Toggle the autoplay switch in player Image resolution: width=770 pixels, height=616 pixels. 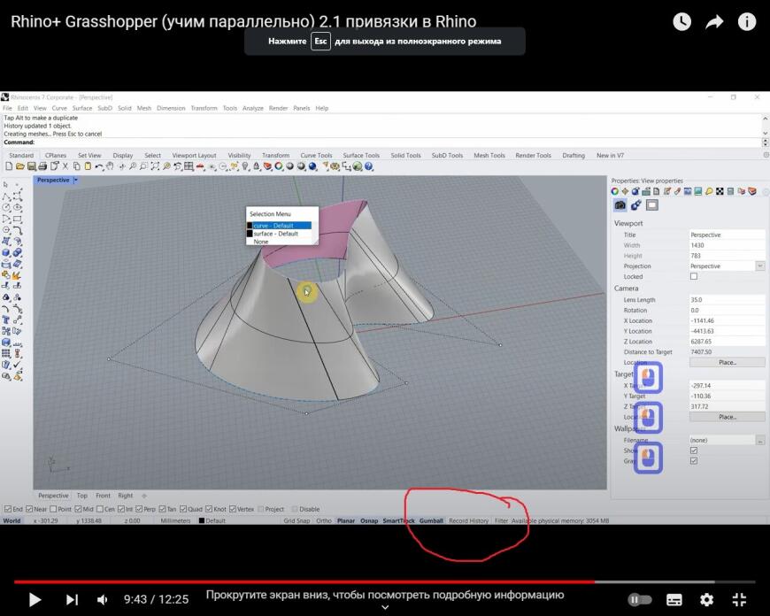click(x=640, y=599)
